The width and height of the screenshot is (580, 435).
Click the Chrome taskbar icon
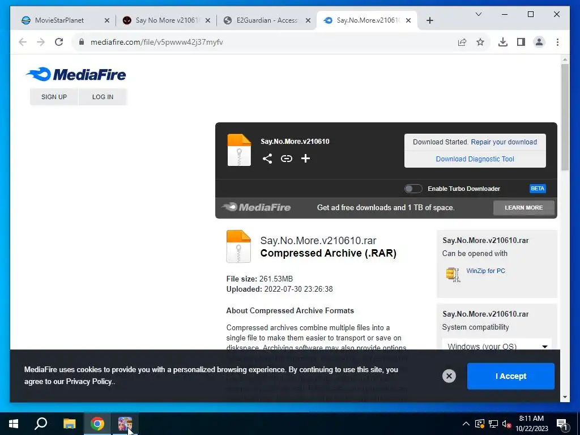[97, 424]
